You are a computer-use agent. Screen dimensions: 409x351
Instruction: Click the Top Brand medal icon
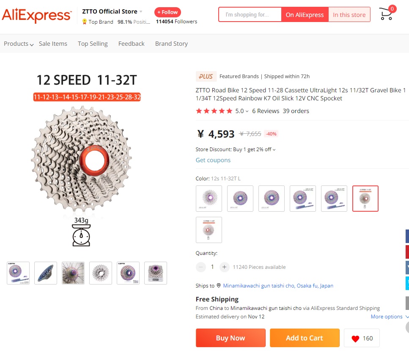click(84, 22)
